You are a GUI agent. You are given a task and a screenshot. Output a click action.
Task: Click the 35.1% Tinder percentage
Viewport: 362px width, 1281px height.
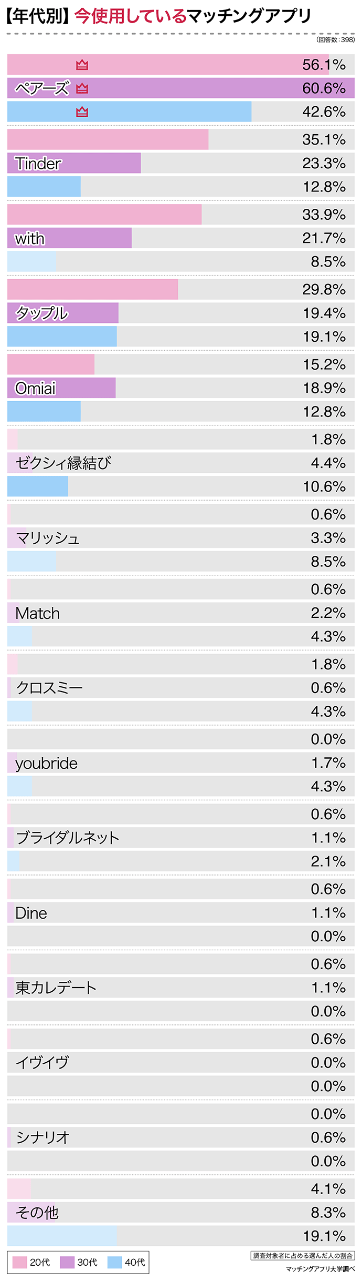324,140
